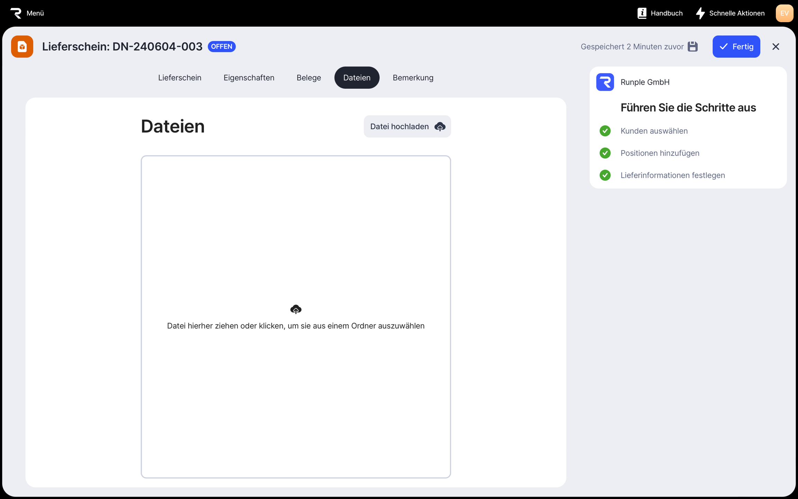Go to the Belege tab
Image resolution: width=798 pixels, height=499 pixels.
click(309, 78)
